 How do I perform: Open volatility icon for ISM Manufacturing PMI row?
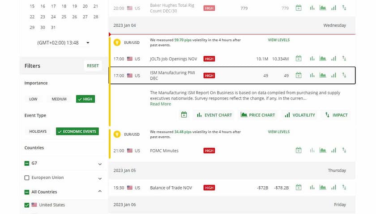(x=333, y=76)
